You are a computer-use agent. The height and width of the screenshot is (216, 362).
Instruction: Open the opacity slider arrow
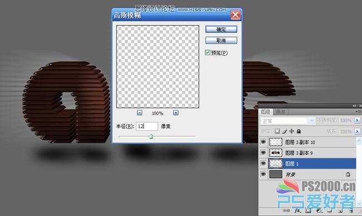point(358,120)
